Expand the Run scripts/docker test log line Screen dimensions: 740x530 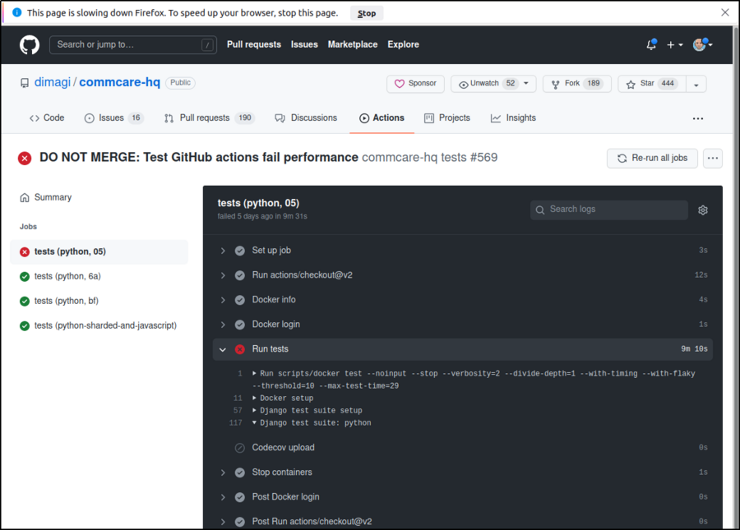[254, 373]
